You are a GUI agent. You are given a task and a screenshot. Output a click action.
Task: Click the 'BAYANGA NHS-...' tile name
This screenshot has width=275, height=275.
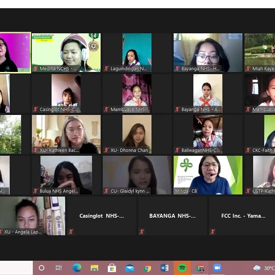(172, 216)
